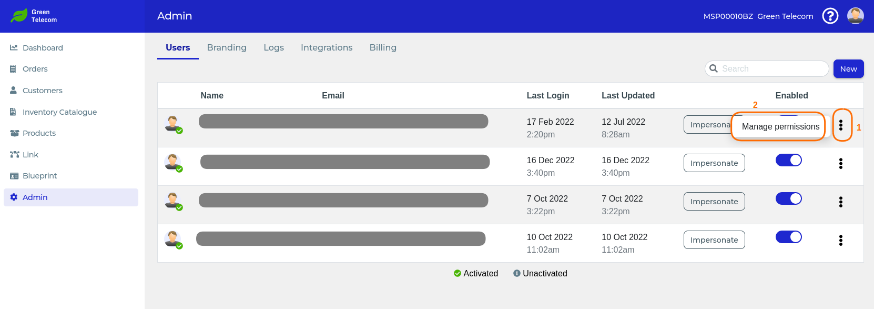
Task: Toggle Enabled switch for 7 Oct 2022 user
Action: pyautogui.click(x=788, y=198)
